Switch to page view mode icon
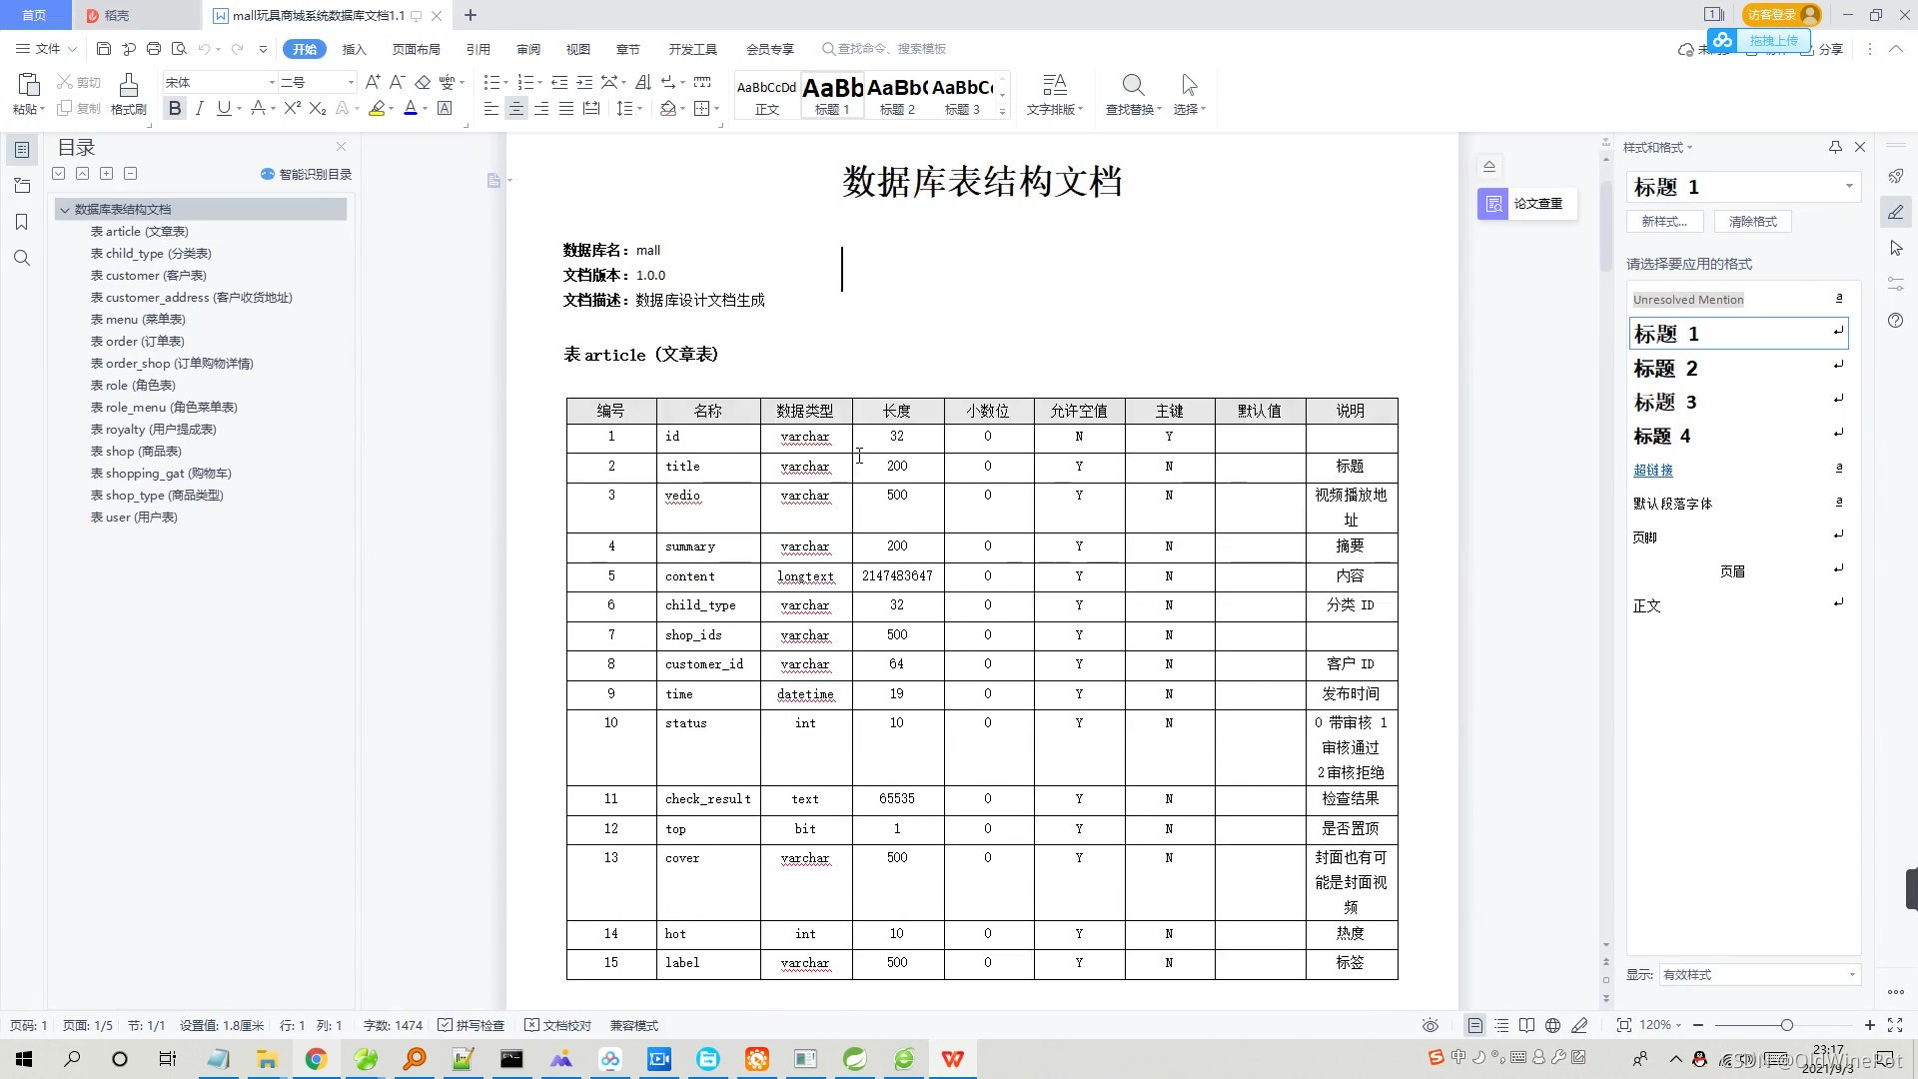 [x=1475, y=1025]
